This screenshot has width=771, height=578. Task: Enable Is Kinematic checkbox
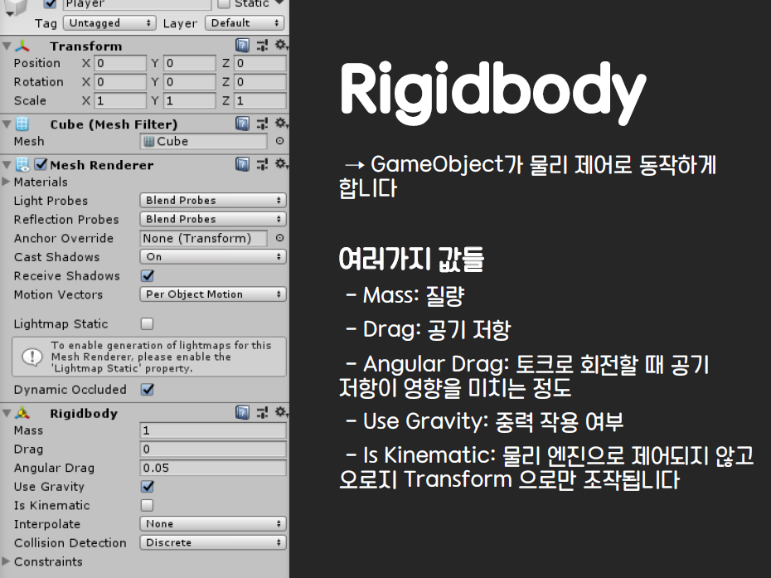(x=147, y=505)
